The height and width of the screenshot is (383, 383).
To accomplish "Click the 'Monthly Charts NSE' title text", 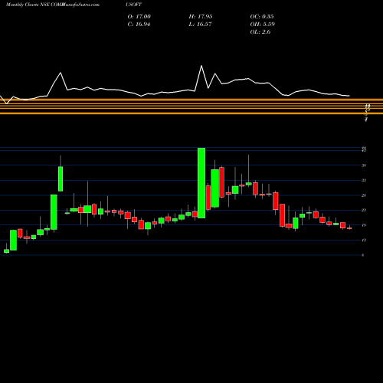I will pyautogui.click(x=28, y=5).
